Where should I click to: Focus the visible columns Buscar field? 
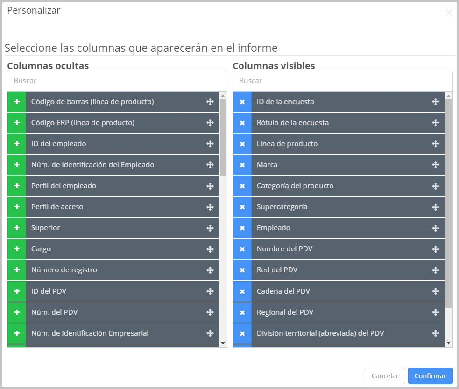pos(342,81)
